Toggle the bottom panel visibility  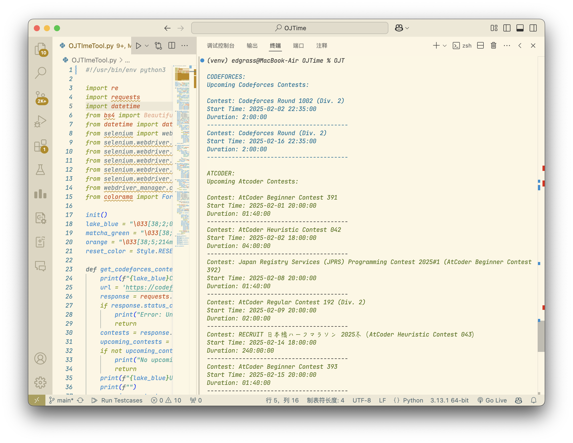coord(520,28)
